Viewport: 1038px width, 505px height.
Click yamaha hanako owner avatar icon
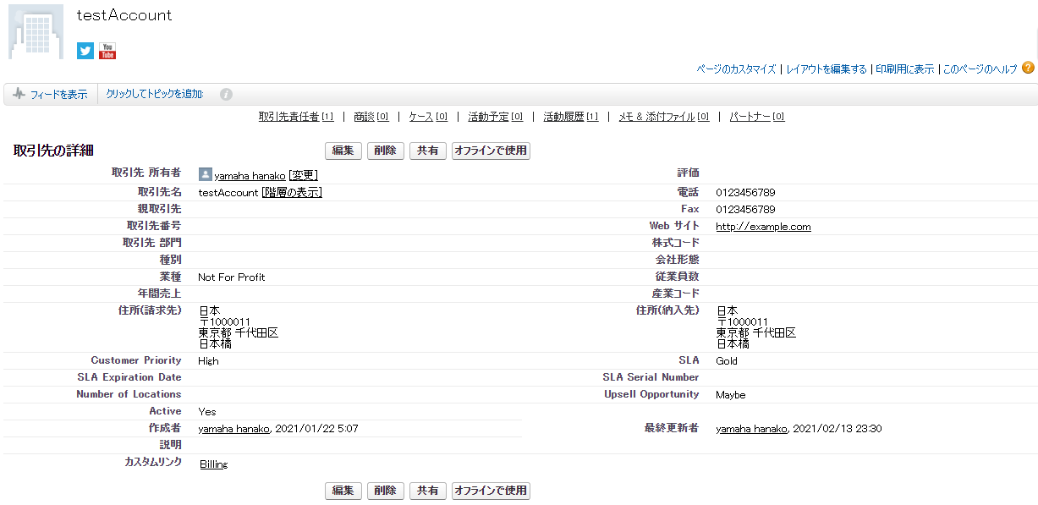coord(205,174)
